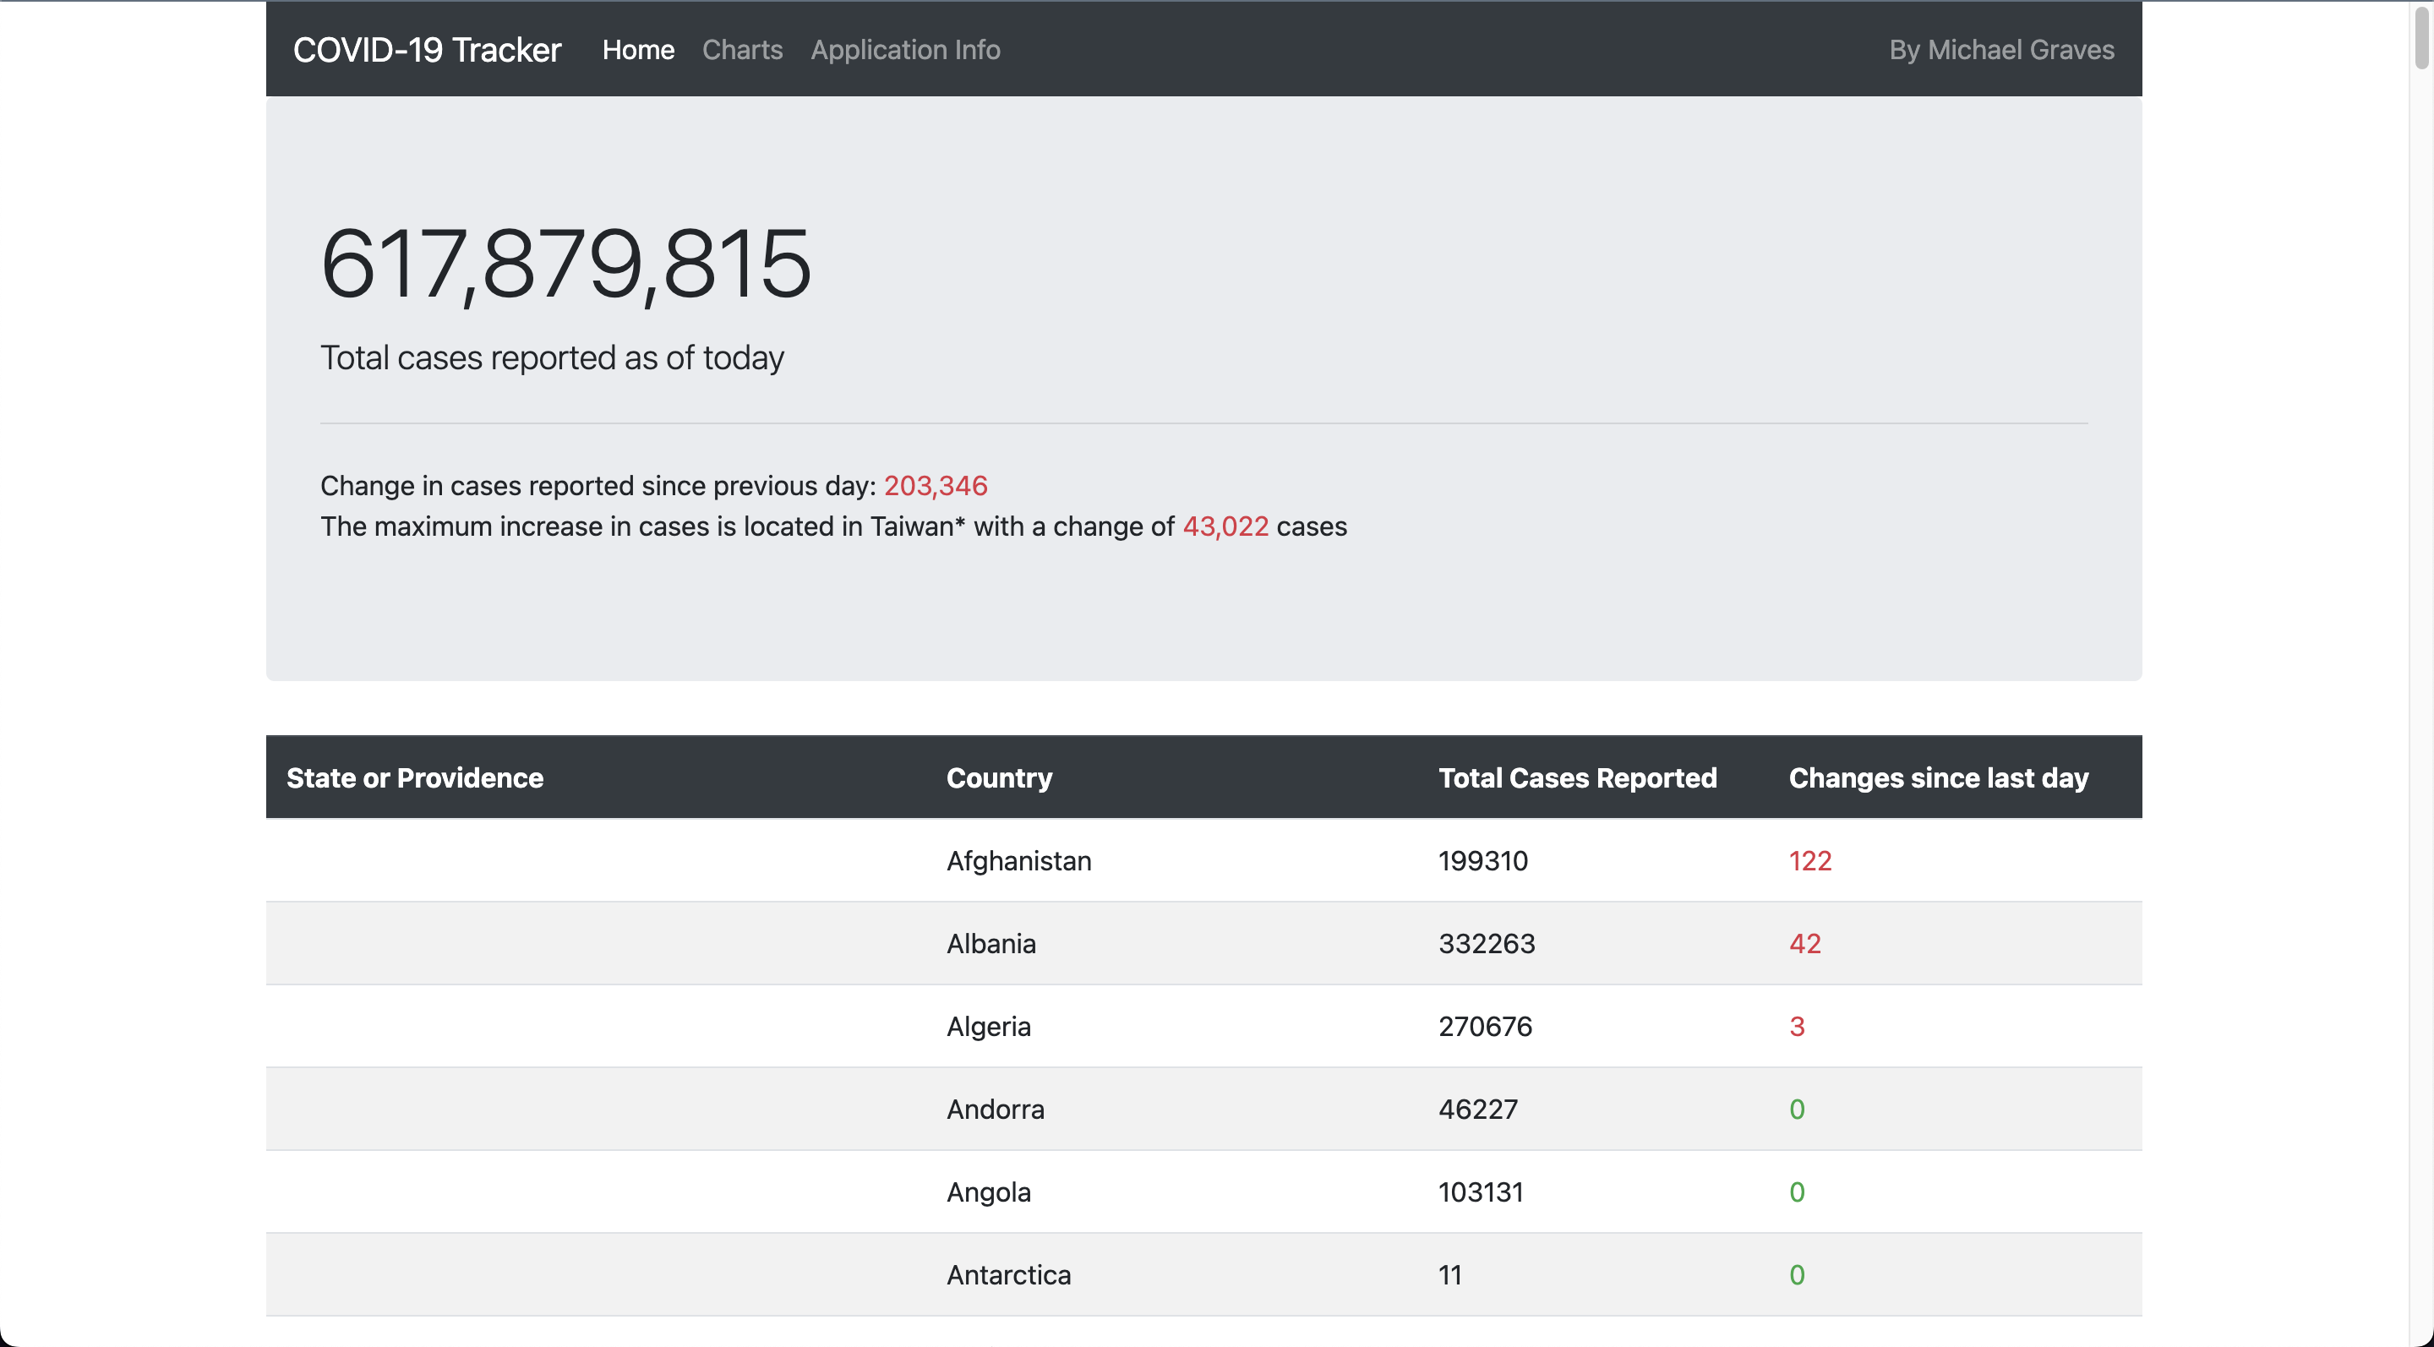Click the 203,346 daily change value
Image resolution: width=2434 pixels, height=1347 pixels.
(935, 486)
